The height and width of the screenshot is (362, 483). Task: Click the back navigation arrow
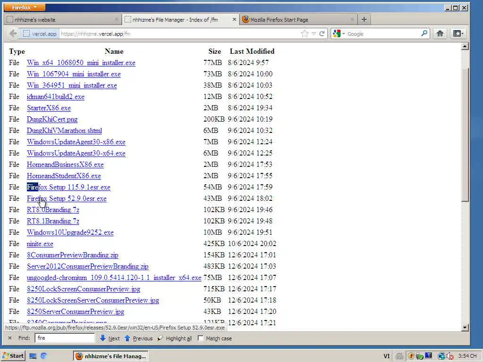13,33
